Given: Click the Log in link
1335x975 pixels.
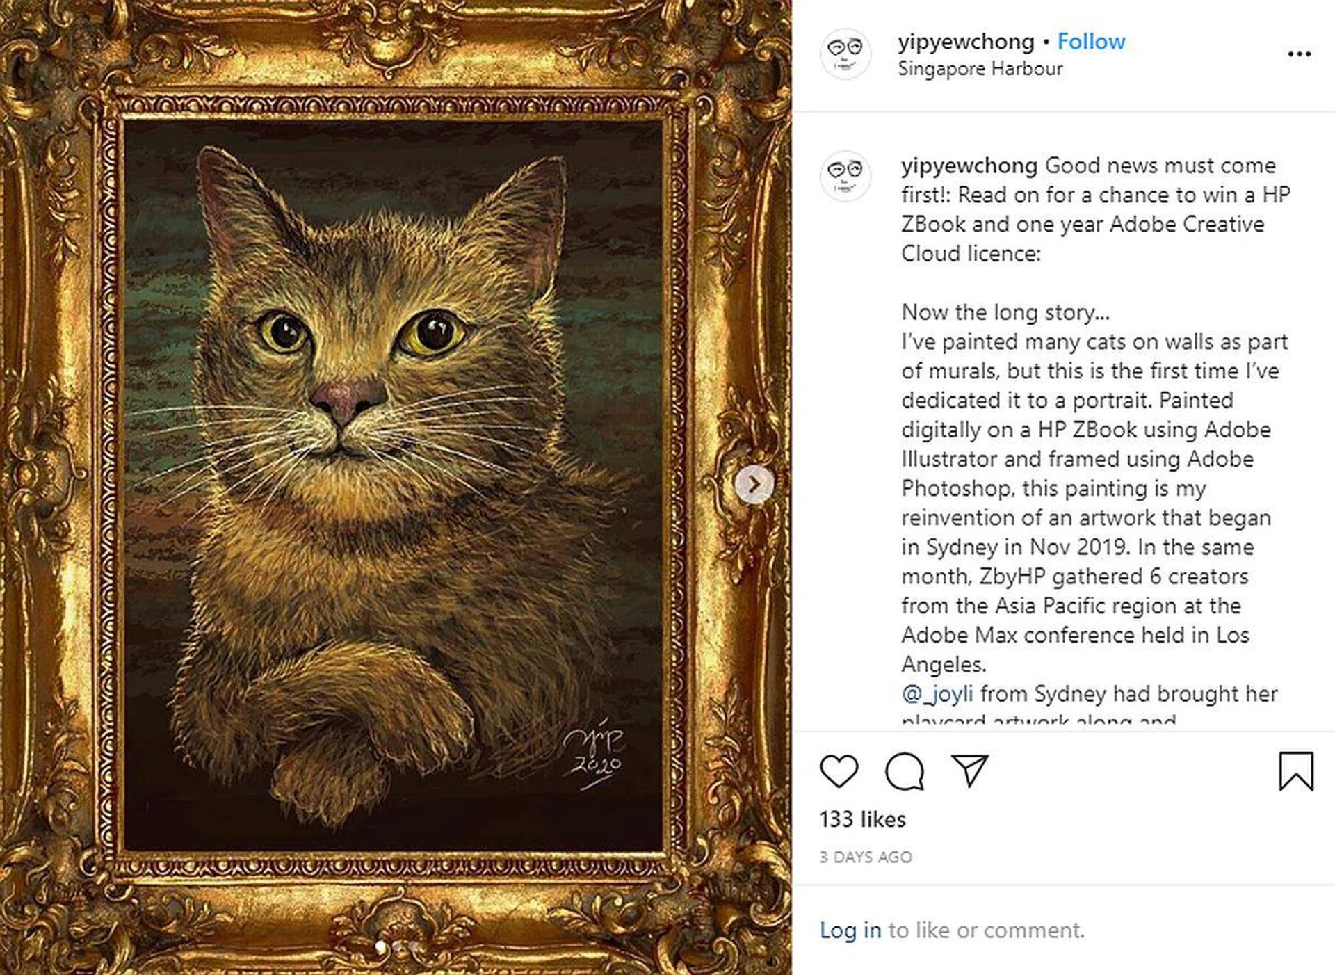Looking at the screenshot, I should click(850, 930).
